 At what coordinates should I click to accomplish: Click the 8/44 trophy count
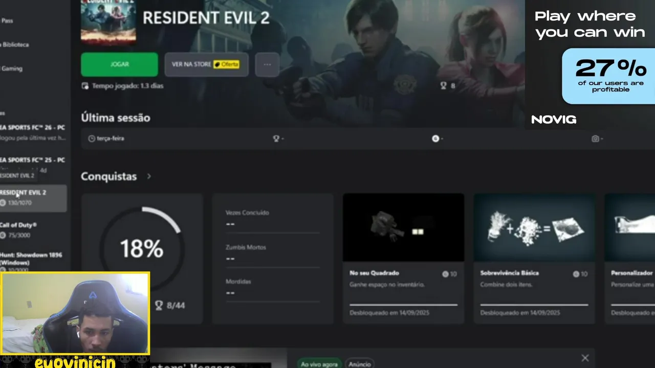click(170, 305)
